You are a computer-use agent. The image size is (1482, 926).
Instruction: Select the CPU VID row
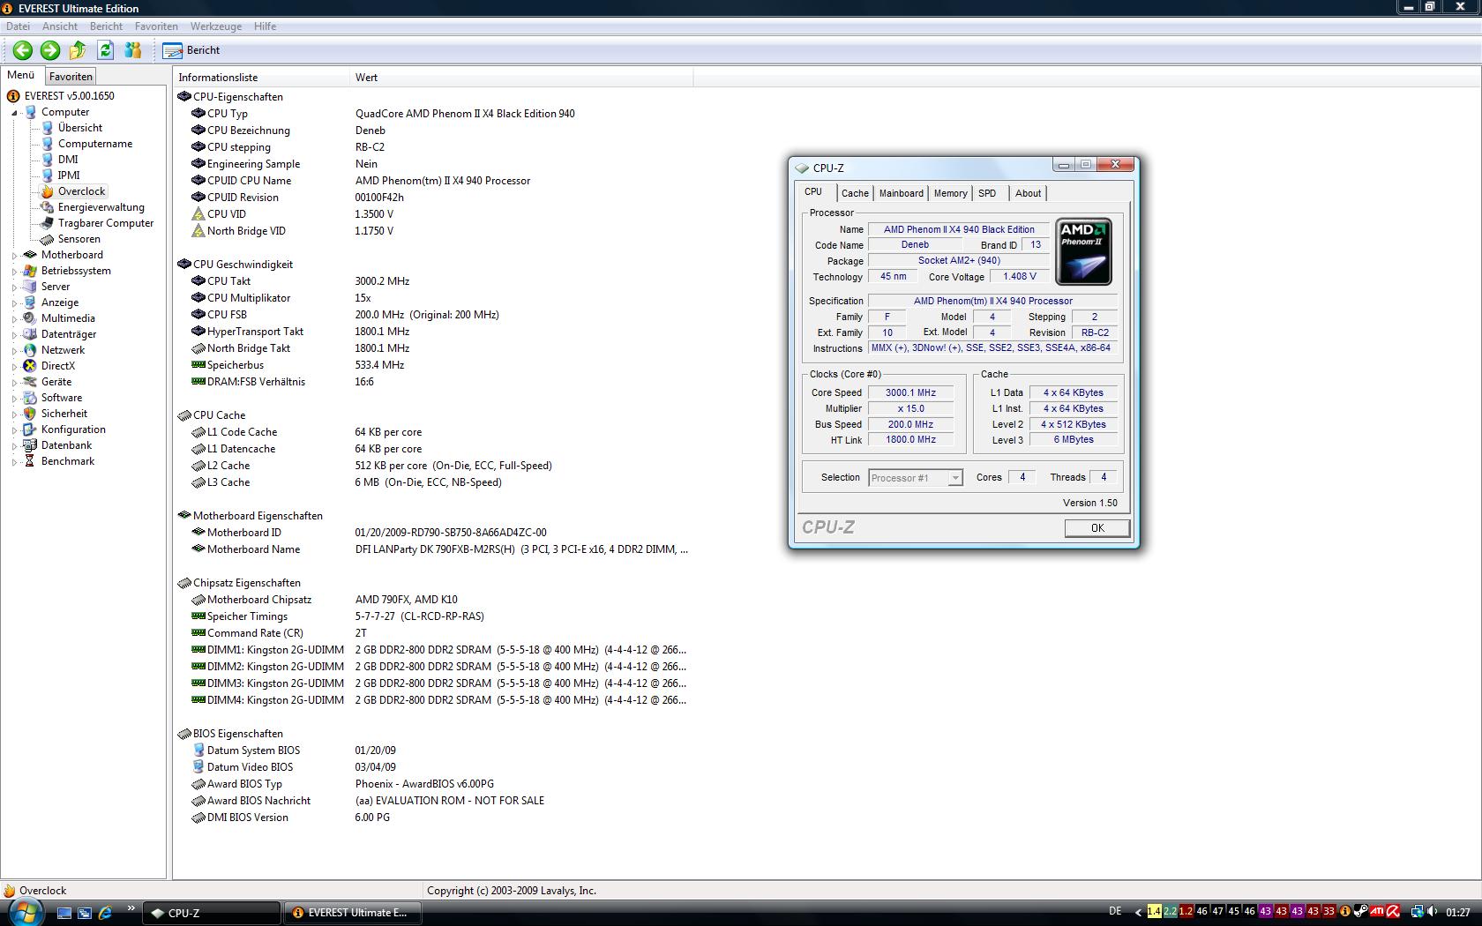pyautogui.click(x=432, y=214)
